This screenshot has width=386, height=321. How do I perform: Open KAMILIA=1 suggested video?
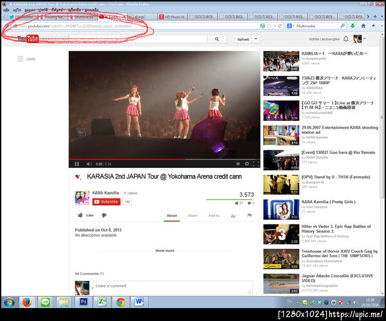[x=335, y=53]
